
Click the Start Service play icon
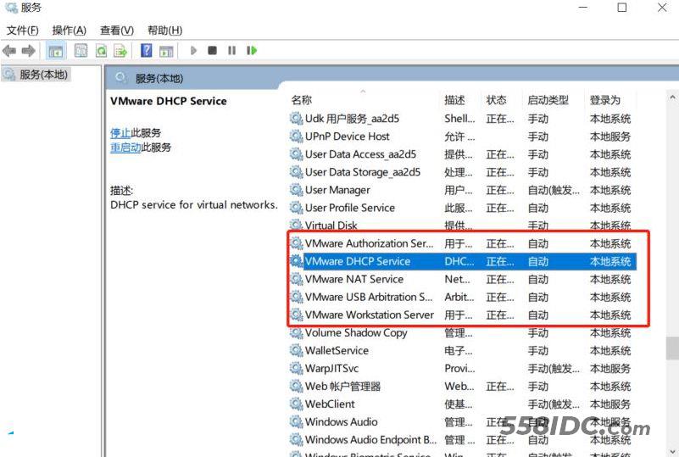coord(193,51)
